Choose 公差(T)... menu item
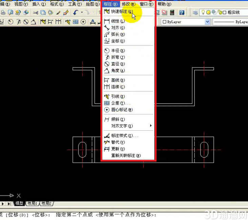The width and height of the screenshot is (248, 220). [128, 103]
